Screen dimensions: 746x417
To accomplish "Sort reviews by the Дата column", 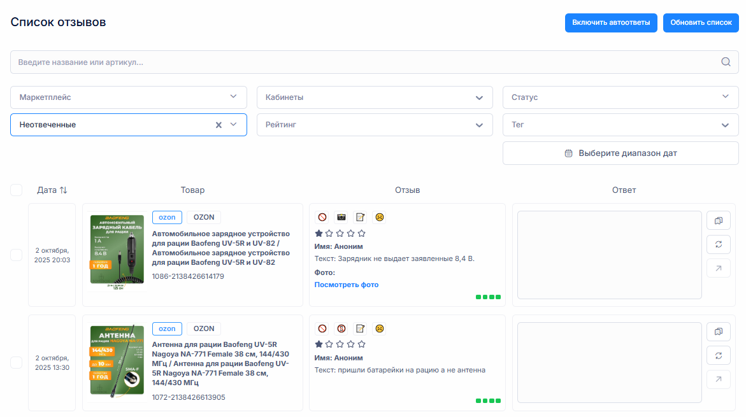I will (52, 190).
